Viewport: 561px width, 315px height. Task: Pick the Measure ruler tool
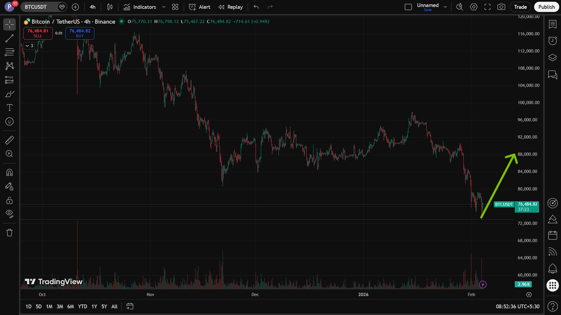[9, 140]
